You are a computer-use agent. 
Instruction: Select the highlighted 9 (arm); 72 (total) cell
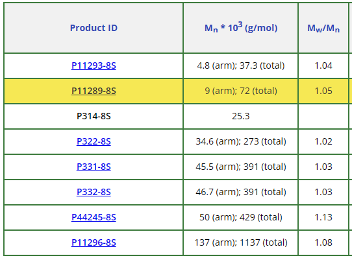(x=241, y=91)
